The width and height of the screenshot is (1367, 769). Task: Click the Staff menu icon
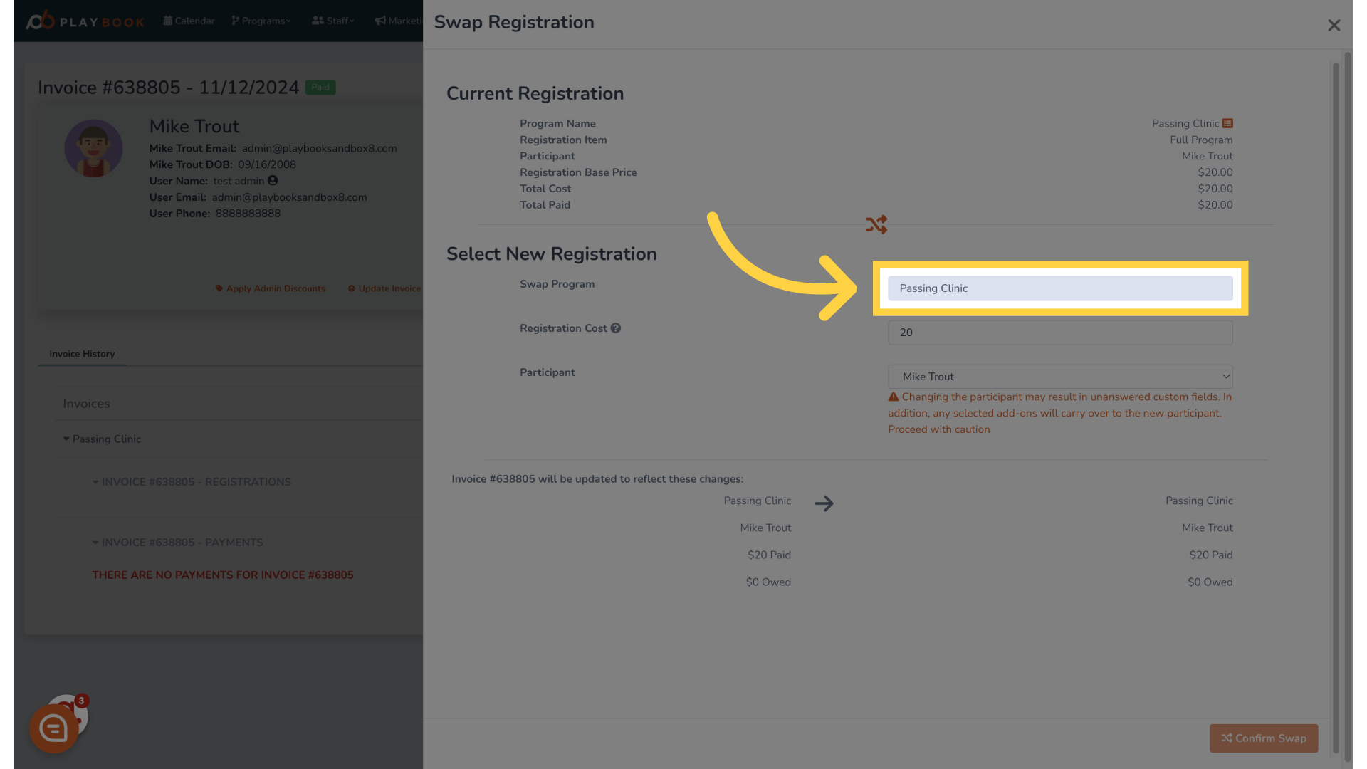click(x=333, y=21)
